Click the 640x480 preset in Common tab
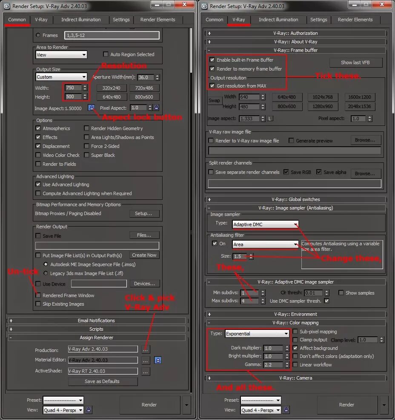Viewport: 395px width, 420px height. pyautogui.click(x=112, y=96)
